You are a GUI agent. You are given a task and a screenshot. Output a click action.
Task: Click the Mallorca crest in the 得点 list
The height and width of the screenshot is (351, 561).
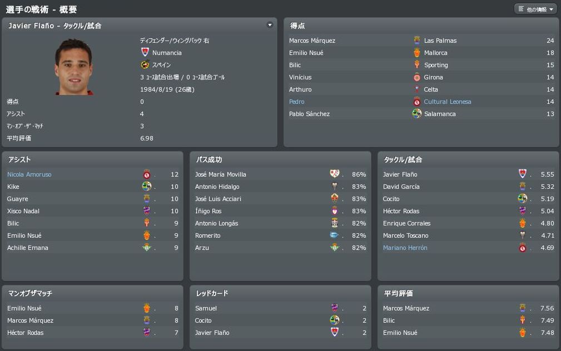point(417,53)
